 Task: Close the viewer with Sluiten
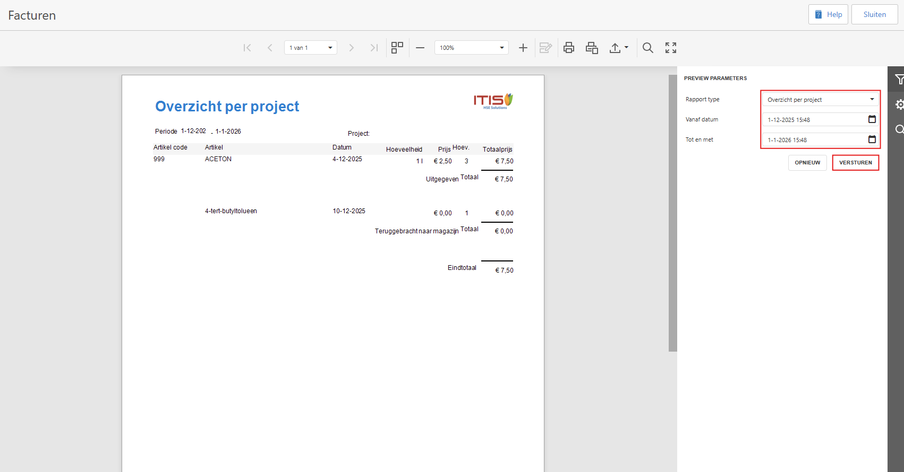pyautogui.click(x=874, y=15)
